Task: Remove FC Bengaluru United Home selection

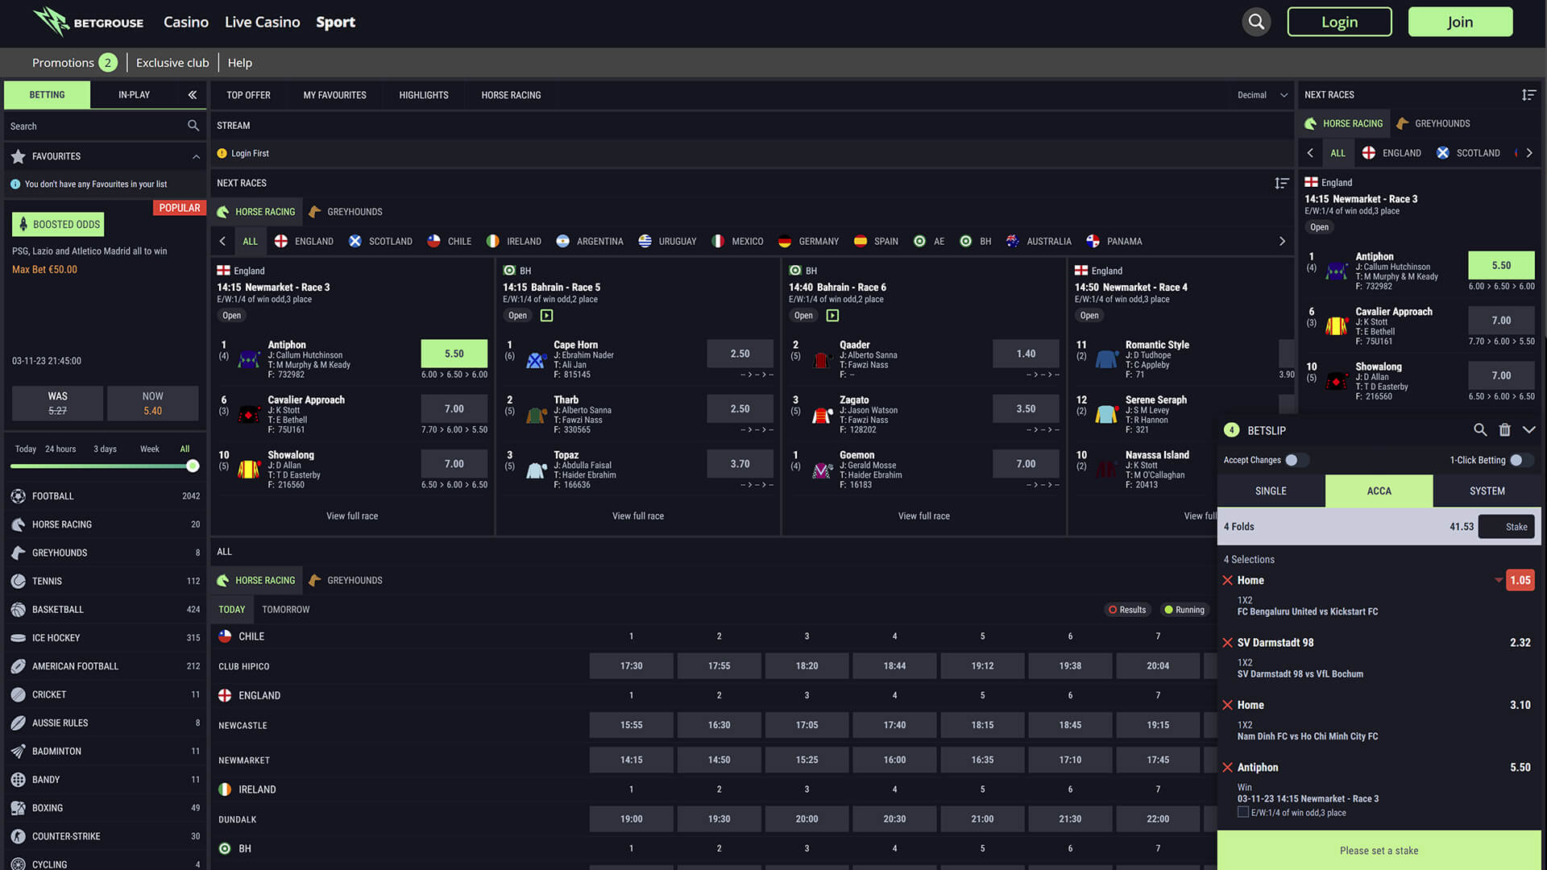Action: pos(1228,581)
